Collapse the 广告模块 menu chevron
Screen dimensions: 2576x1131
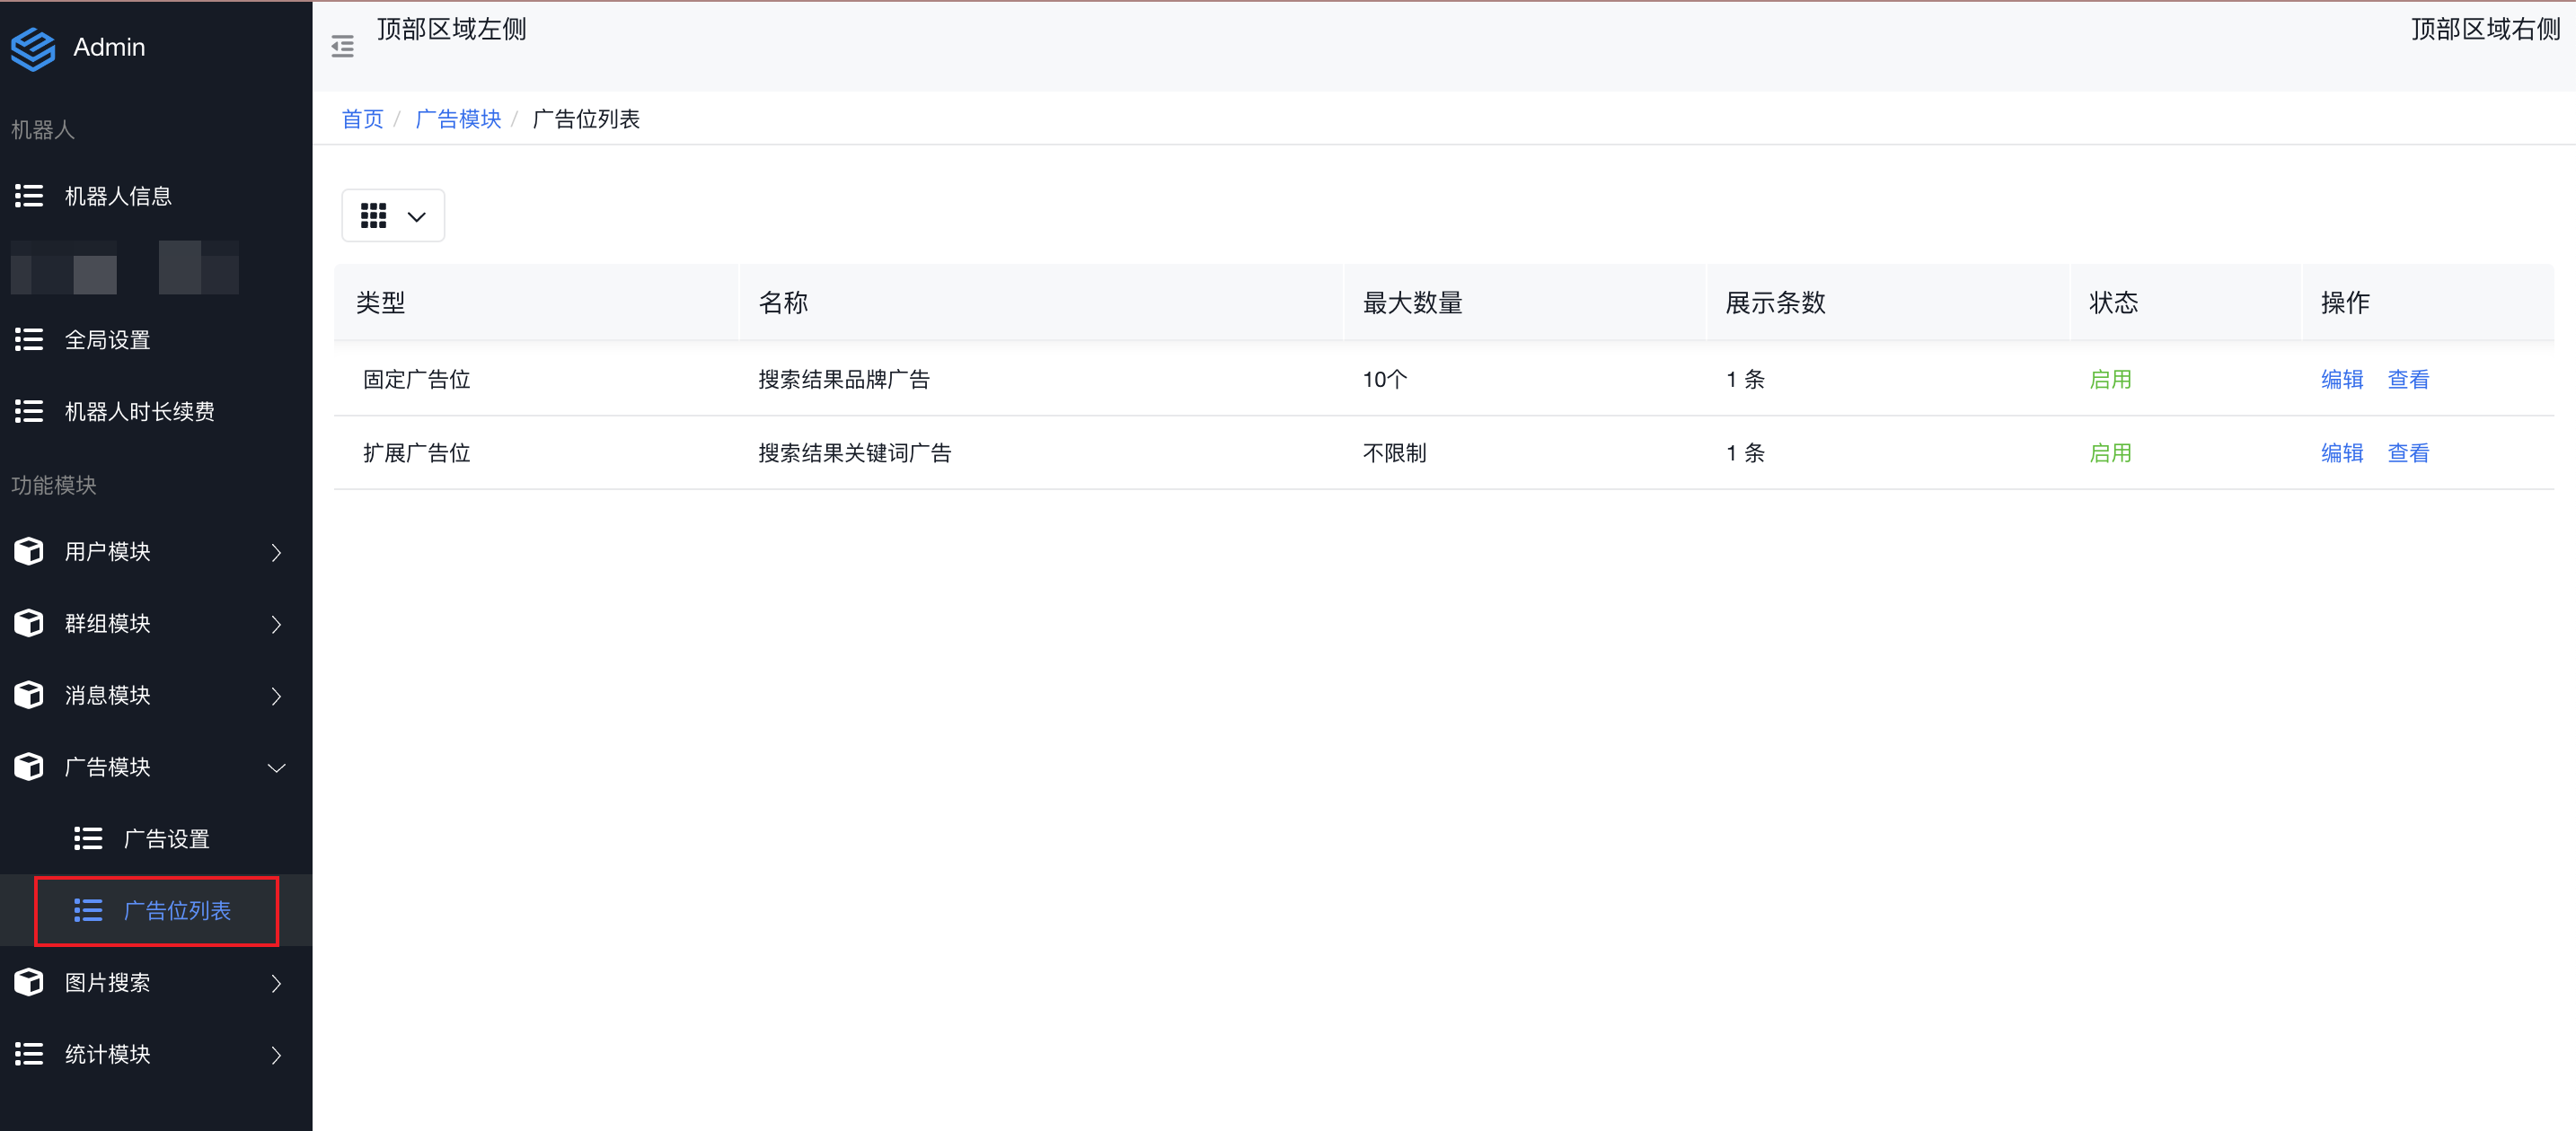[277, 767]
